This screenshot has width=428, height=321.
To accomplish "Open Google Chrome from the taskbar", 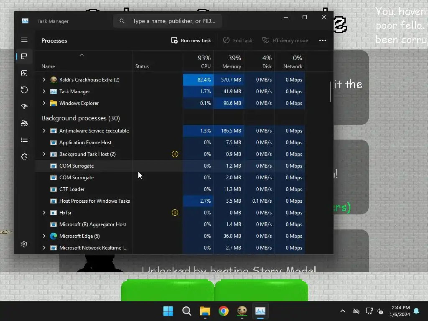I will pyautogui.click(x=224, y=311).
